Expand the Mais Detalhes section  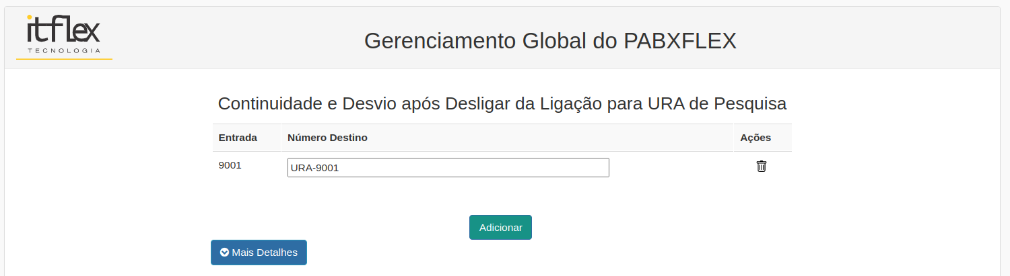click(259, 252)
